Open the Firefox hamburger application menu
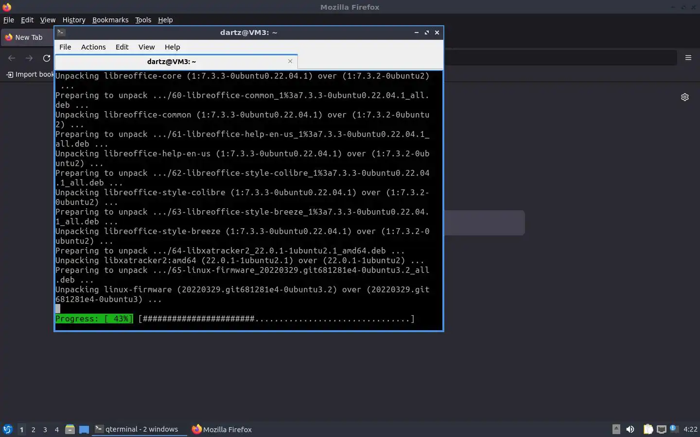The height and width of the screenshot is (437, 700). (x=688, y=57)
